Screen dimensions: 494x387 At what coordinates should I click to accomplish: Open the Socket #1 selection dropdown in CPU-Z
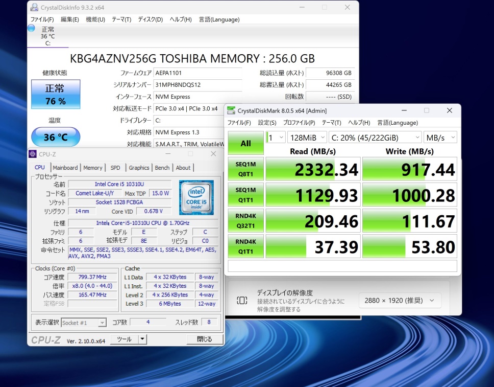coord(84,323)
